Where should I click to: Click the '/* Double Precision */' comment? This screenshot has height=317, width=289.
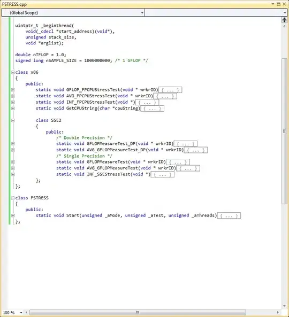pyautogui.click(x=84, y=138)
